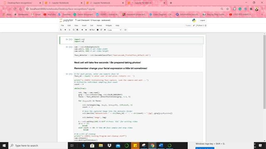Copy selected cells toolbar icon
The image size is (266, 149).
click(x=74, y=30)
